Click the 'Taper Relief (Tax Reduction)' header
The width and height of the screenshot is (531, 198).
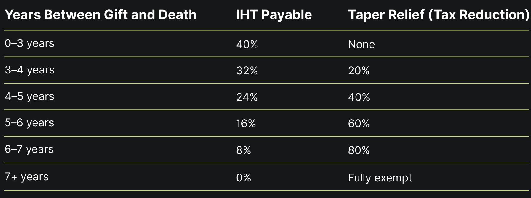439,15
